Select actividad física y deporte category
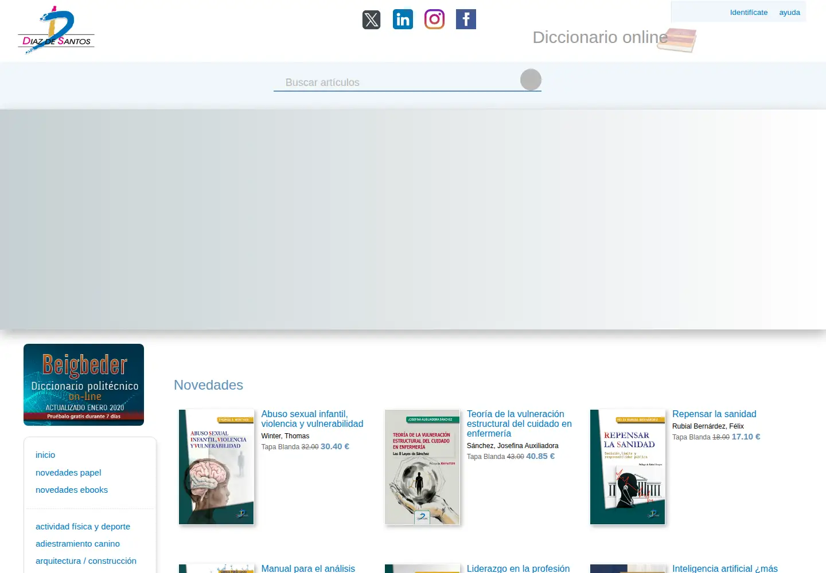Screen dimensions: 826x573 pos(83,527)
